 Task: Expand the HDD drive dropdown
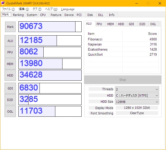(137, 96)
